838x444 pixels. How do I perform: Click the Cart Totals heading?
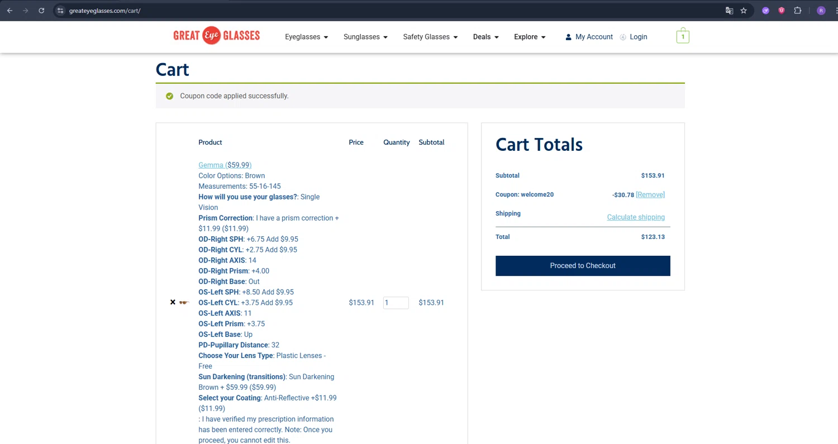click(539, 145)
